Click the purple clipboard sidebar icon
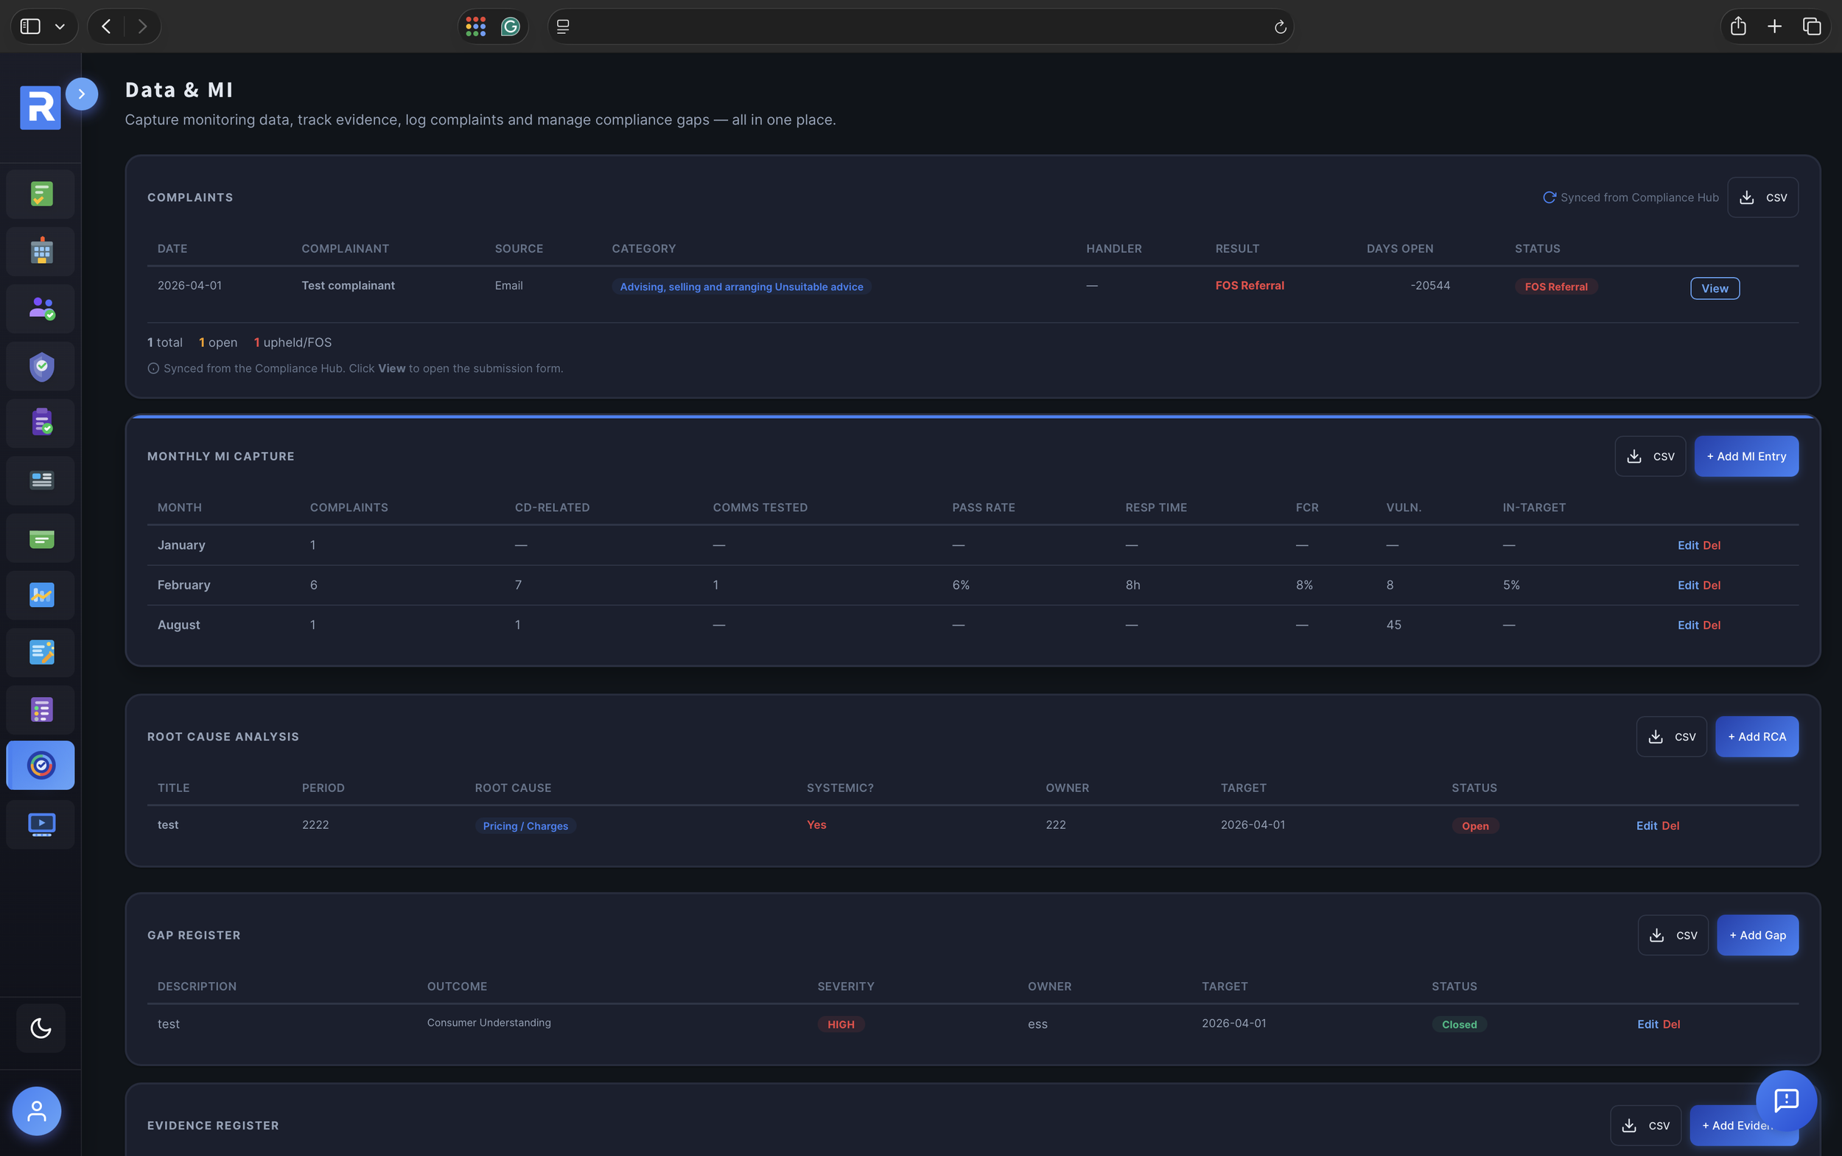Viewport: 1842px width, 1156px height. [x=41, y=423]
